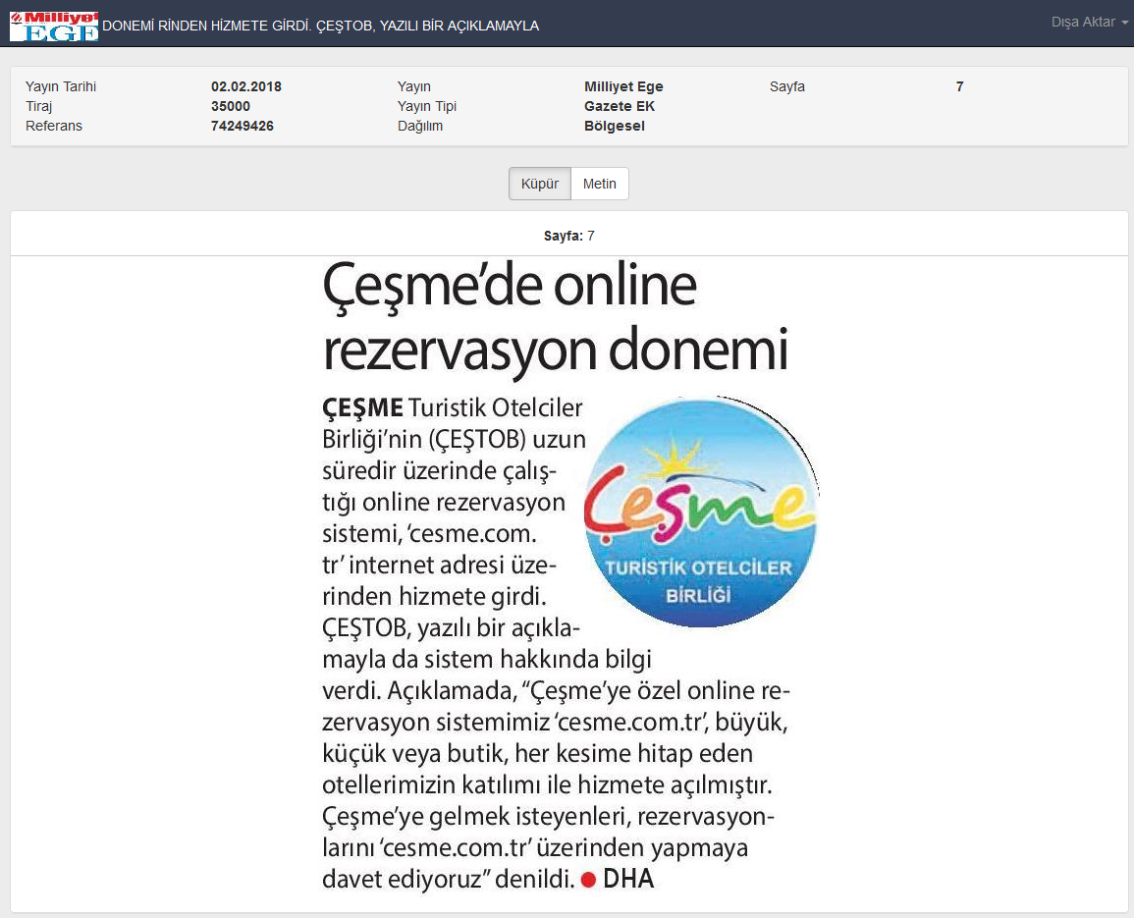Viewport: 1134px width, 918px height.
Task: Click the Referans number 74249426
Action: pos(242,126)
